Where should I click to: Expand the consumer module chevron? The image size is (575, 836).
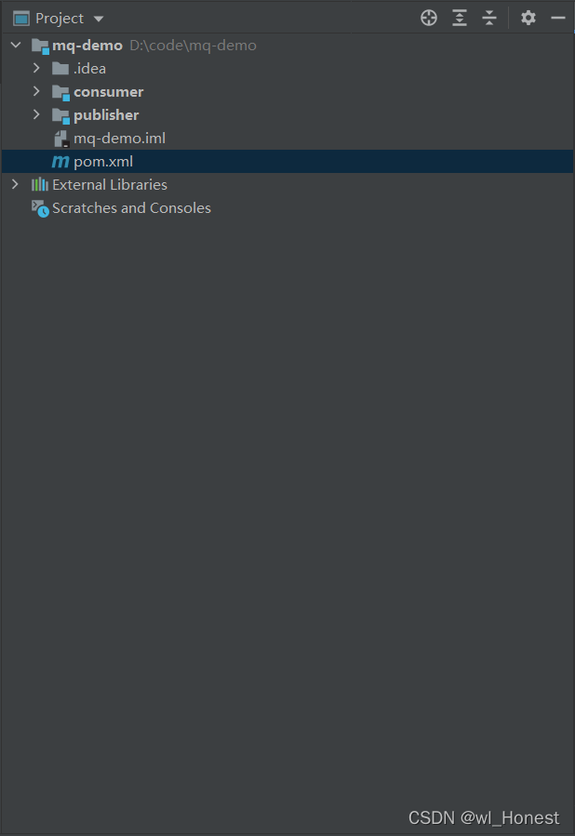(x=36, y=91)
